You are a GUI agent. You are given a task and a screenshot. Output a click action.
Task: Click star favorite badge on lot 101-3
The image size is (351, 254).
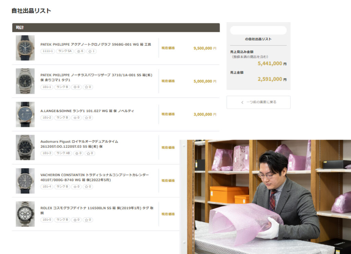tap(90, 153)
